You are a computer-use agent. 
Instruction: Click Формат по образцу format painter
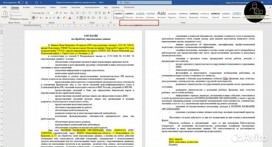(x=19, y=19)
